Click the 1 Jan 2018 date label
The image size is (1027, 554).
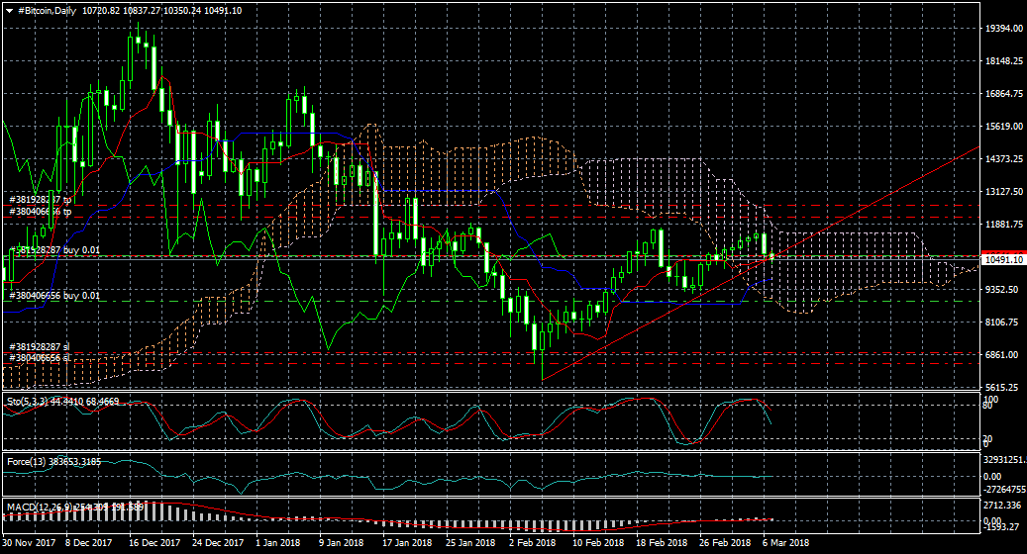tap(277, 543)
